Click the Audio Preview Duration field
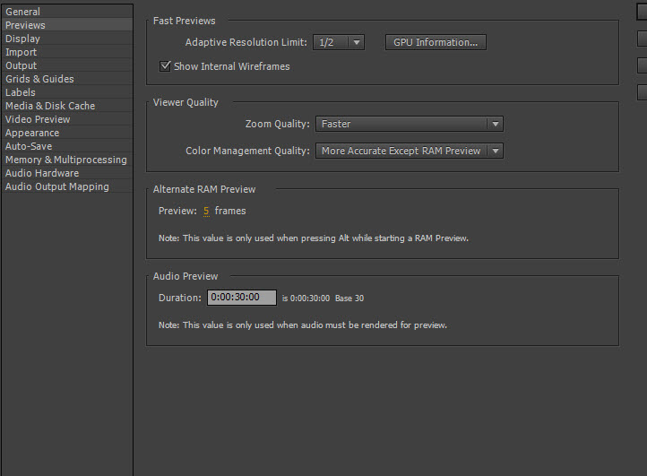This screenshot has width=647, height=476. coord(242,298)
